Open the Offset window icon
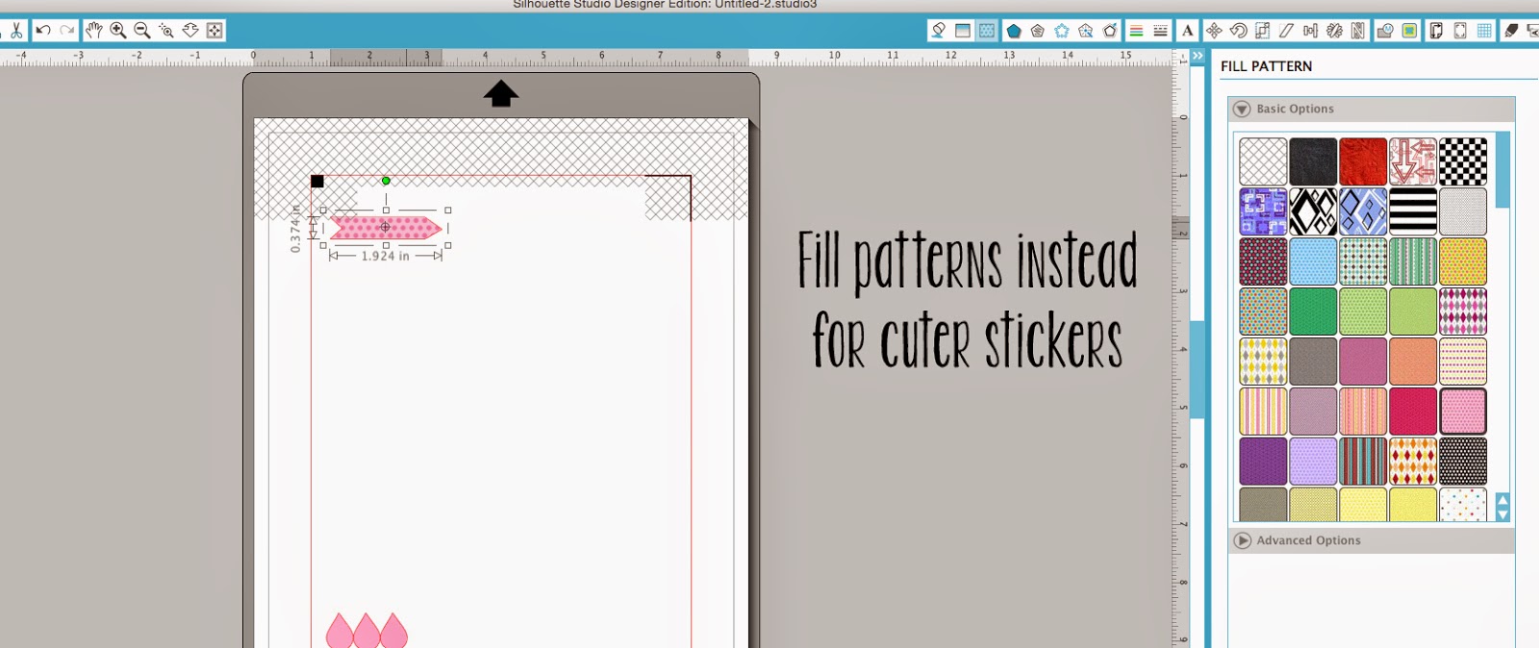 point(1409,31)
